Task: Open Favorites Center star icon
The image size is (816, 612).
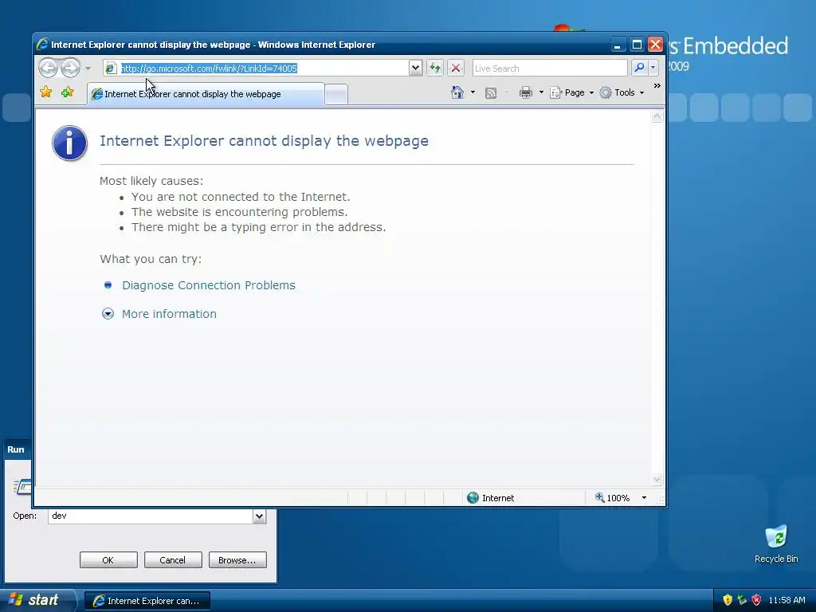Action: pyautogui.click(x=45, y=92)
